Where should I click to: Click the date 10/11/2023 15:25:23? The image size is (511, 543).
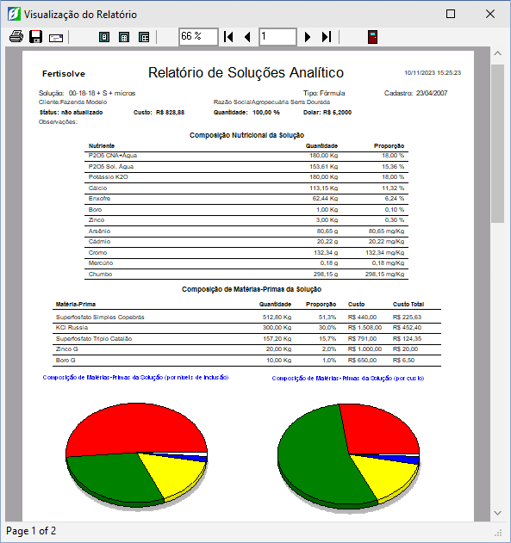point(433,73)
